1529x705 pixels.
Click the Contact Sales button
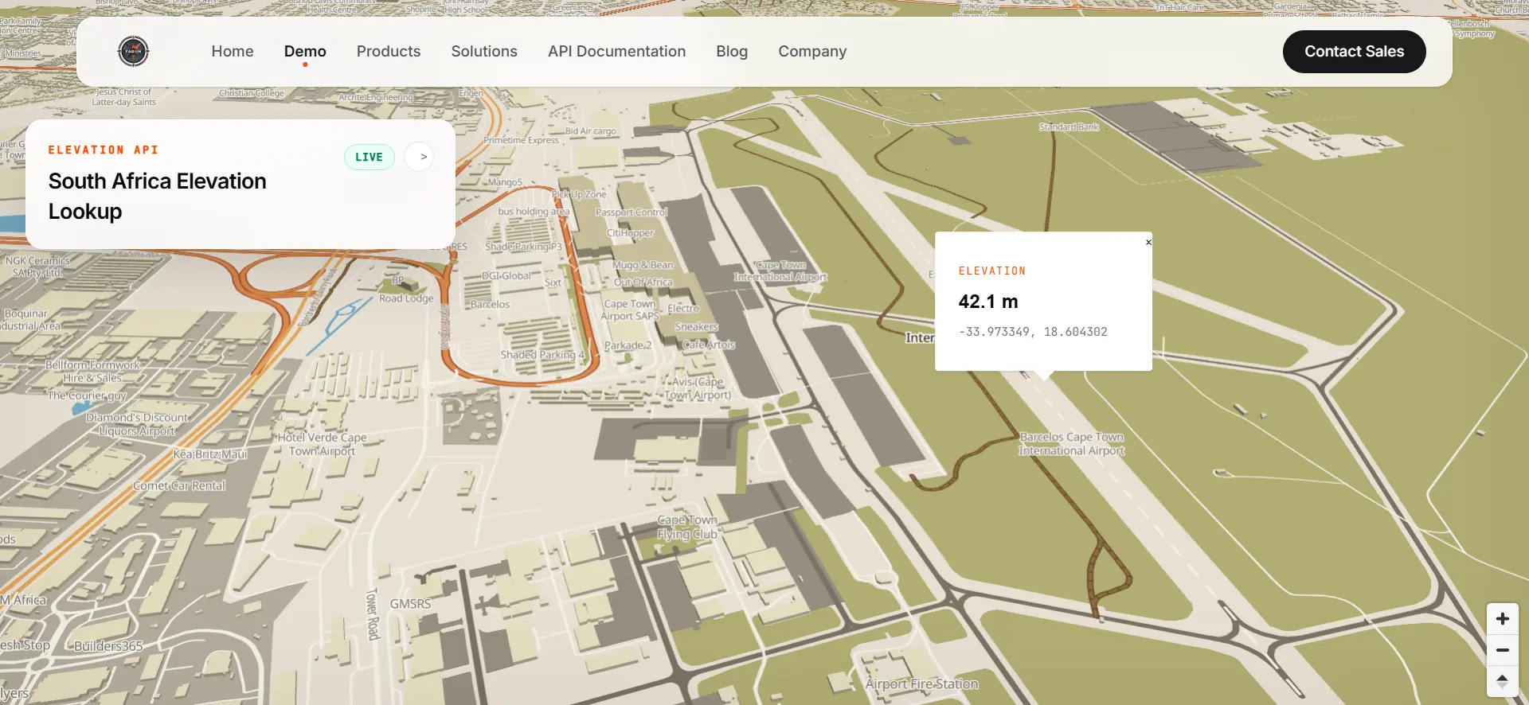(x=1354, y=52)
